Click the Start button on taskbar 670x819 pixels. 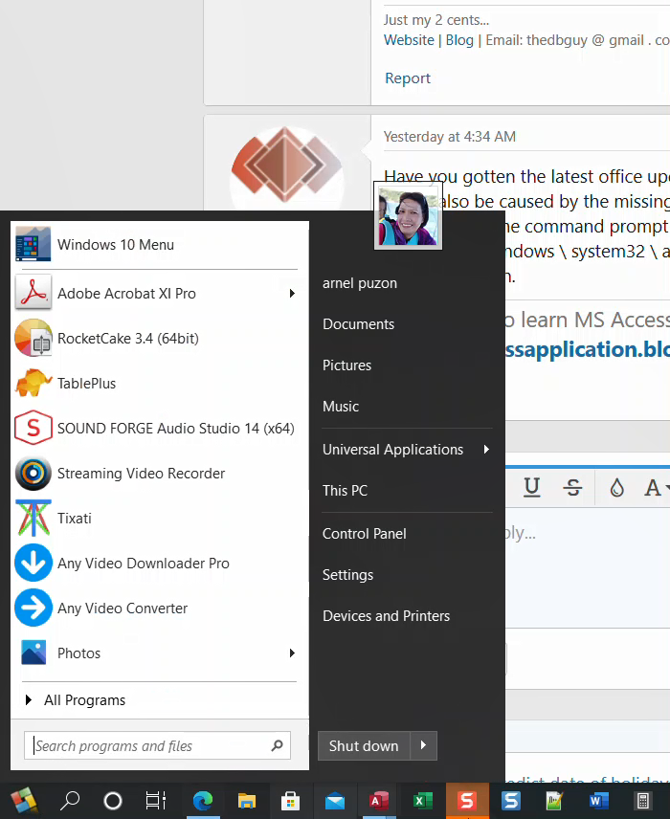24,800
